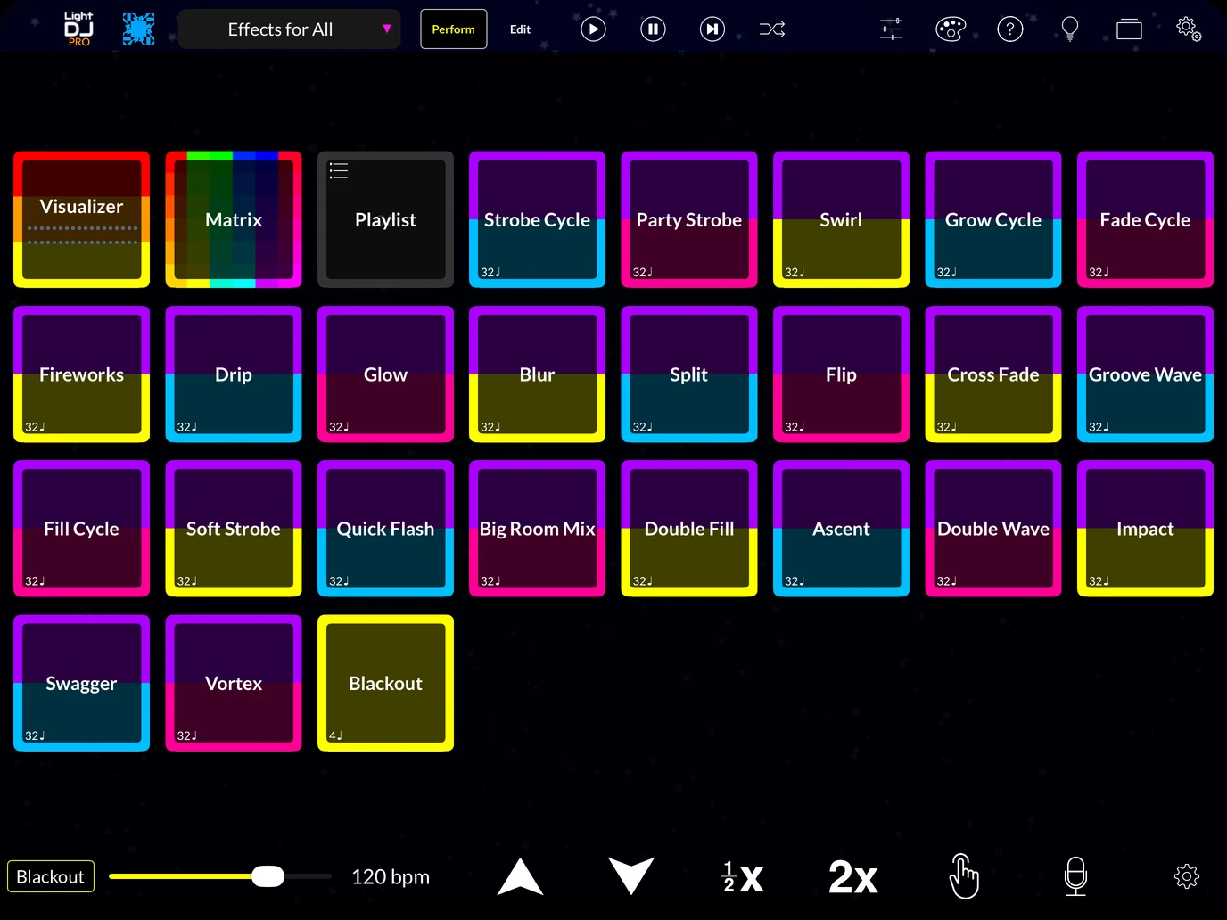Trigger the Fireworks effect

(82, 374)
